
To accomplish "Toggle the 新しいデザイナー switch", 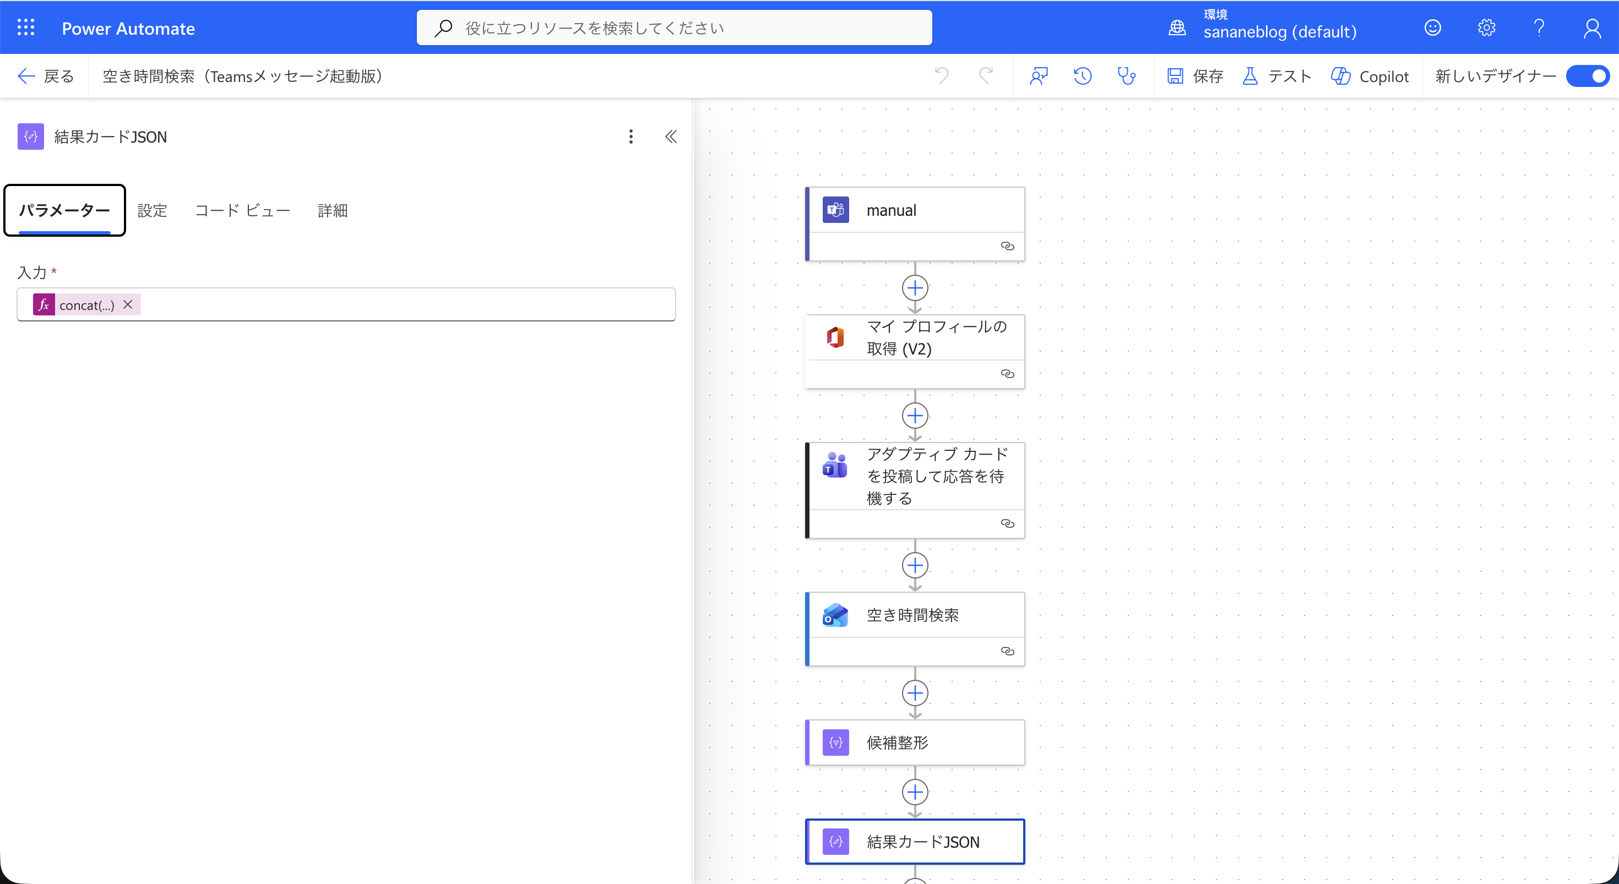I will point(1588,76).
